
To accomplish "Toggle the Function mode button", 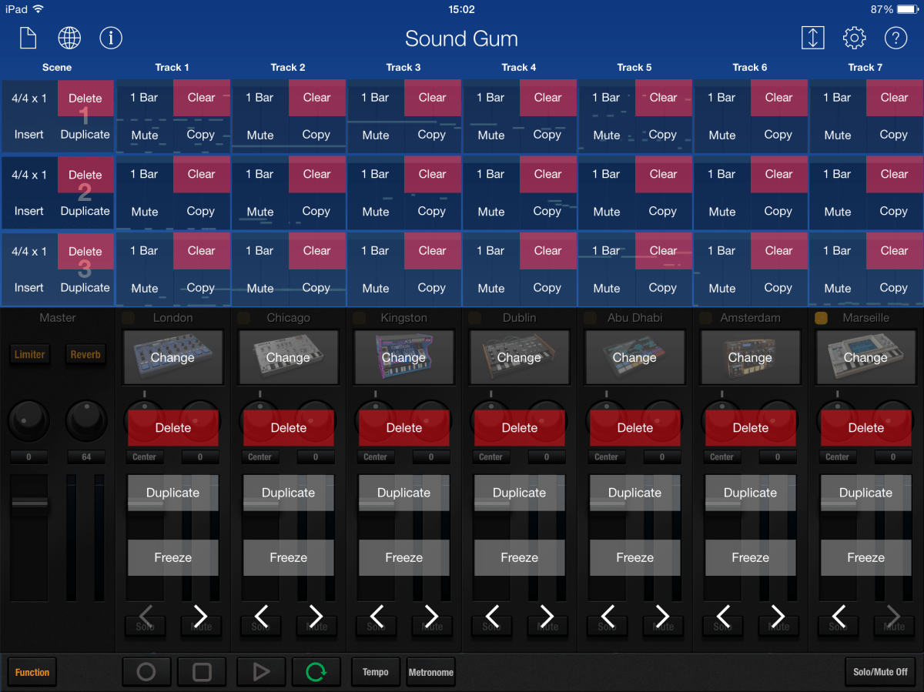I will [32, 672].
